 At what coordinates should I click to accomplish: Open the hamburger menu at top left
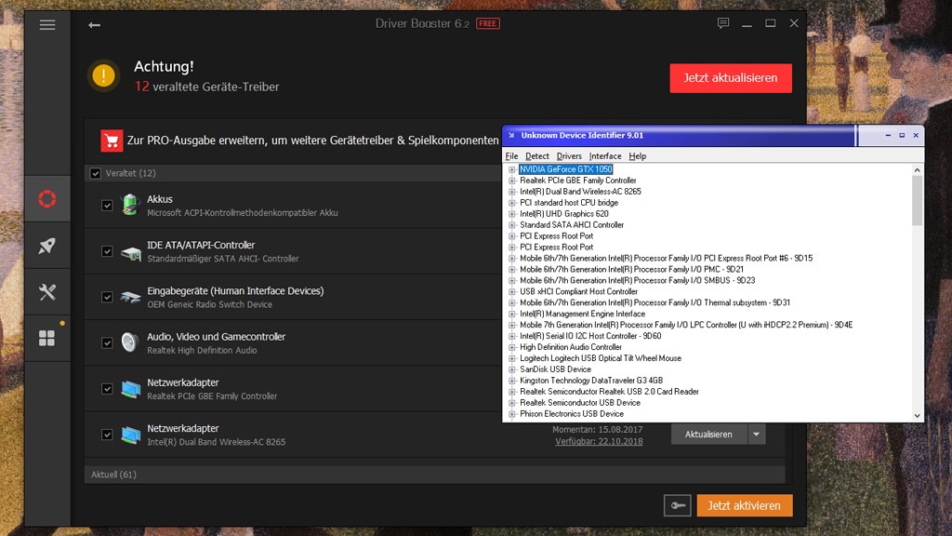click(x=46, y=25)
